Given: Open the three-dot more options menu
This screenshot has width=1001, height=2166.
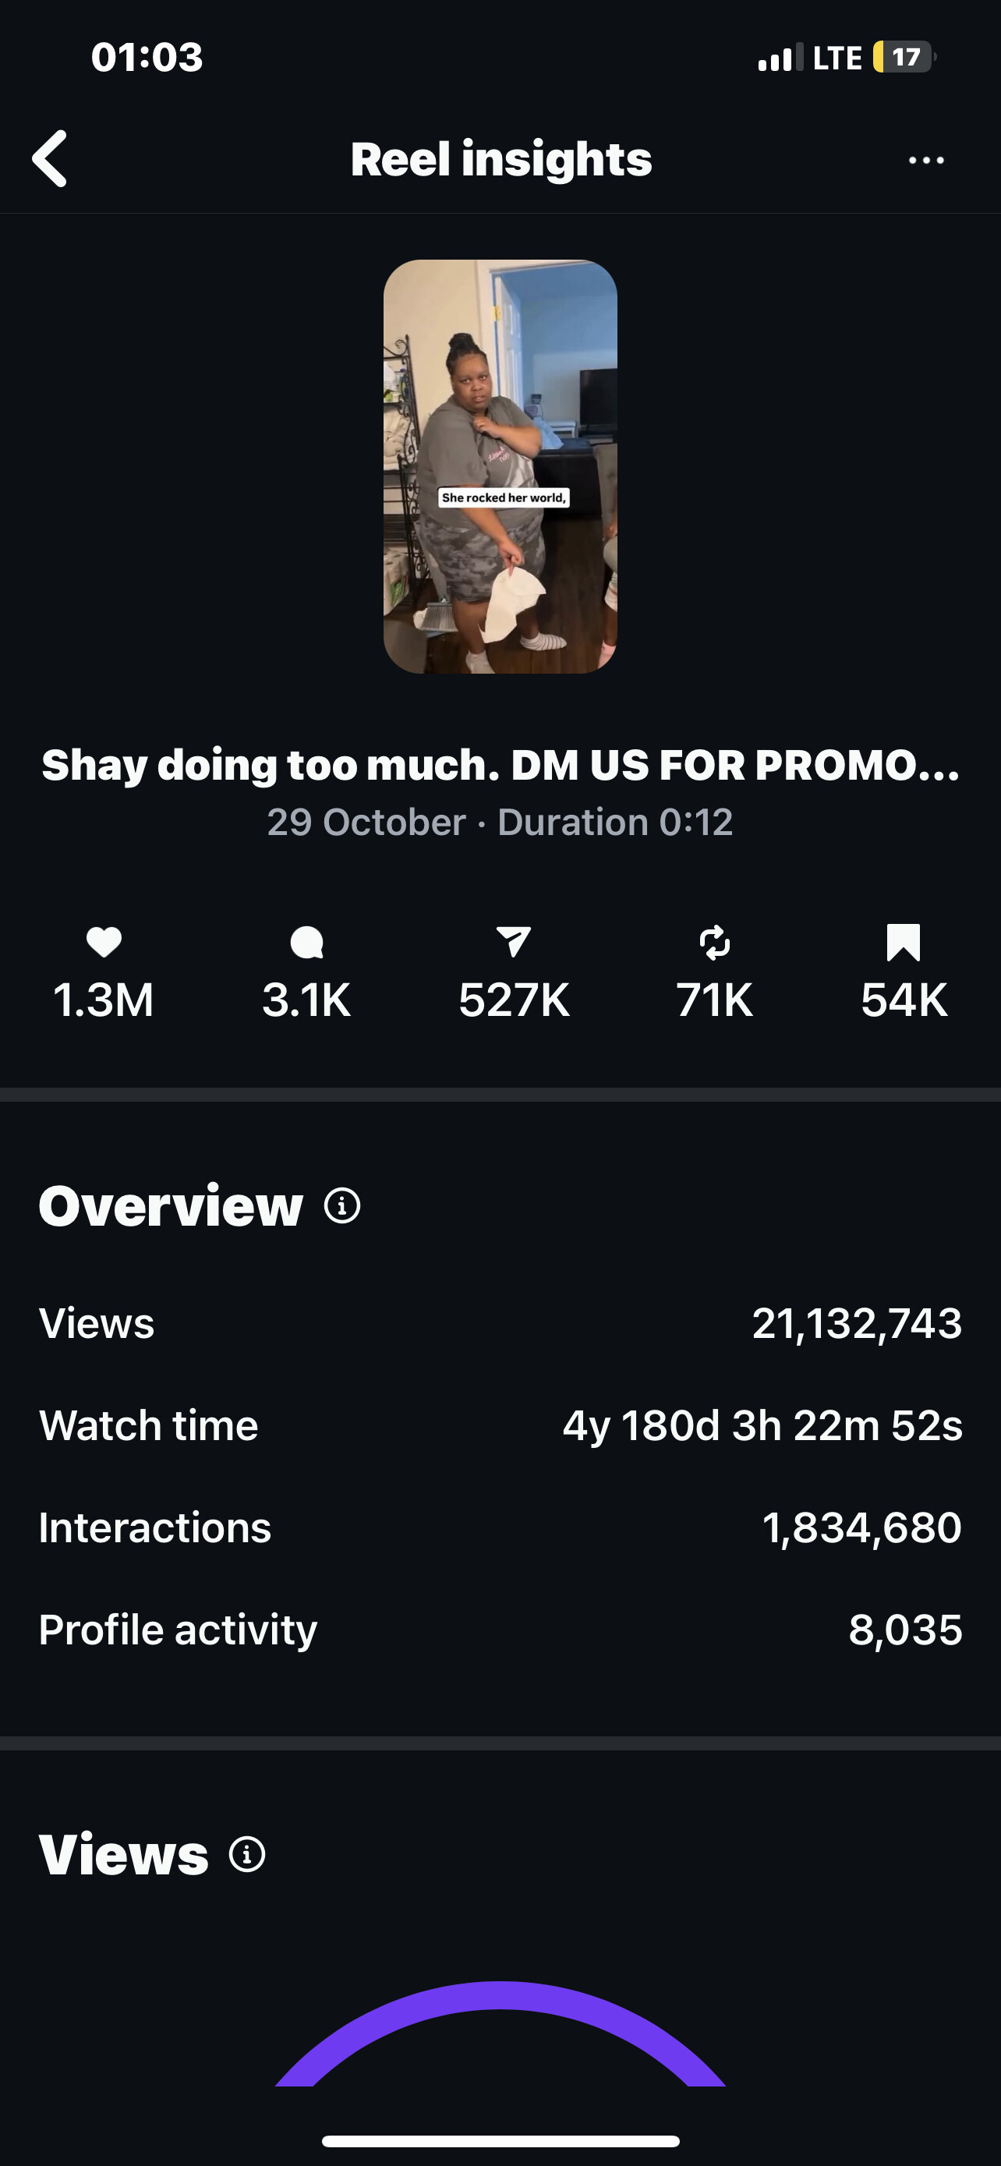Looking at the screenshot, I should click(x=926, y=160).
